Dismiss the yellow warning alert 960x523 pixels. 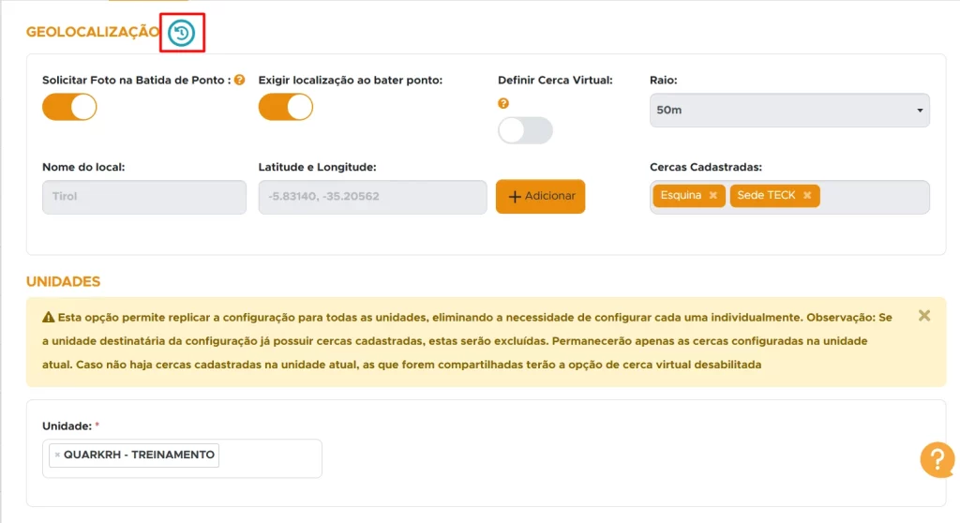click(x=924, y=316)
